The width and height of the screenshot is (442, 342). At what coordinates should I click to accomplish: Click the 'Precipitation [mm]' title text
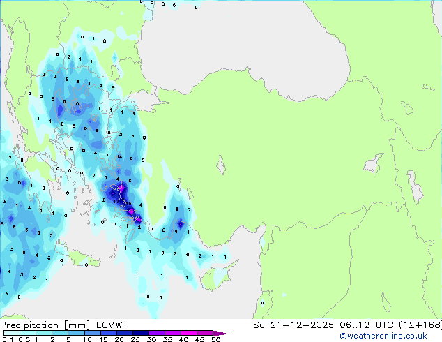pyautogui.click(x=45, y=325)
